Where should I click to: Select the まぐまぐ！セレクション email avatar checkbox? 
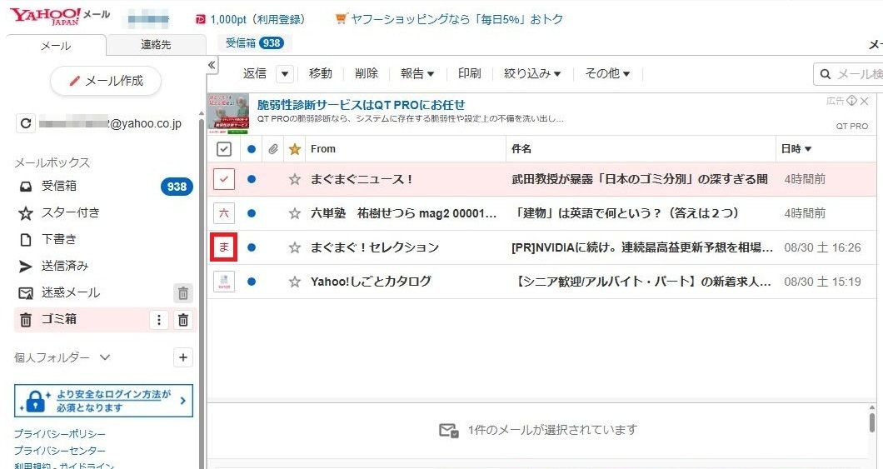[223, 247]
